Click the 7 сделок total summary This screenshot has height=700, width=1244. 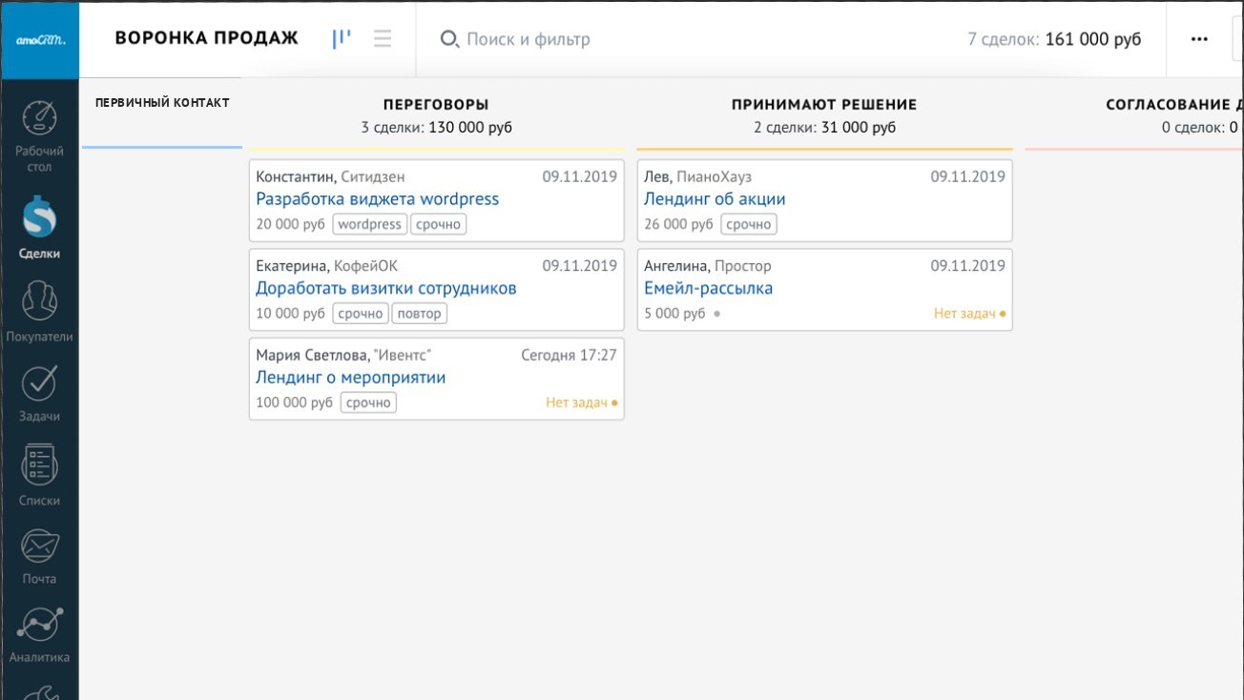[1054, 39]
